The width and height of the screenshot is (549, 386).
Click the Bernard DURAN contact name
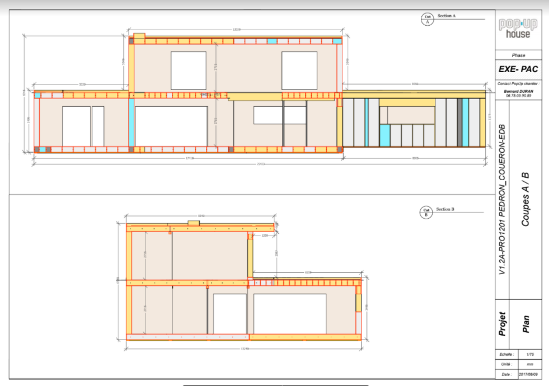click(x=518, y=91)
